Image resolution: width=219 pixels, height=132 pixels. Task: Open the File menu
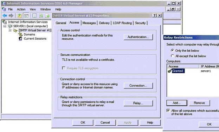coord(10,9)
